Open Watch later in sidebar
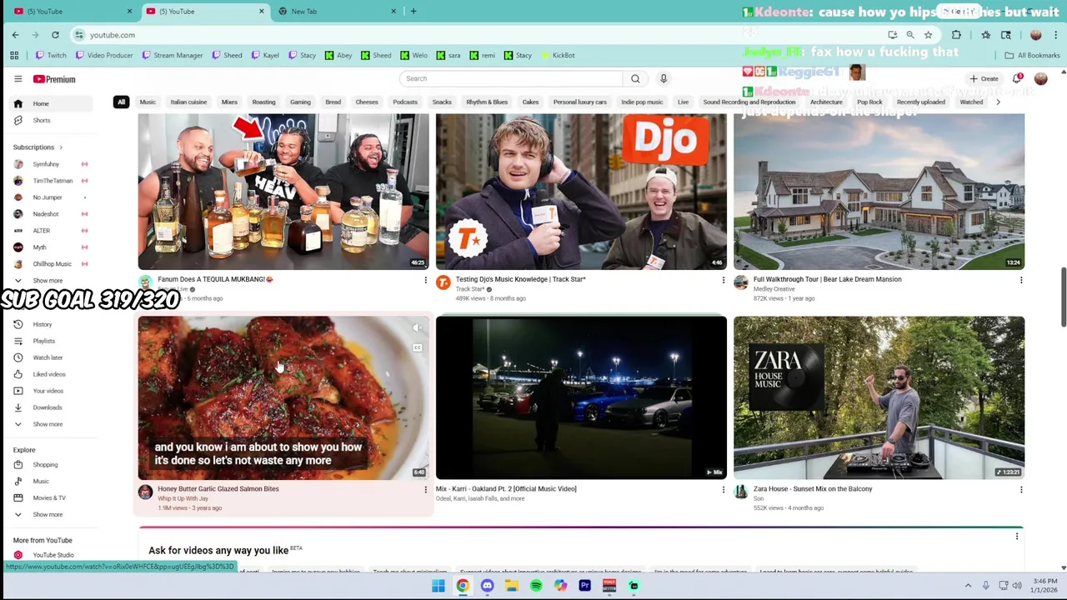1067x600 pixels. (50, 357)
